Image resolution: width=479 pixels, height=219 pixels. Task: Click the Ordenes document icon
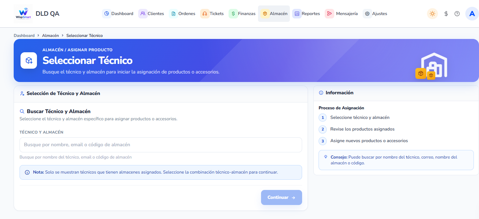pyautogui.click(x=173, y=14)
